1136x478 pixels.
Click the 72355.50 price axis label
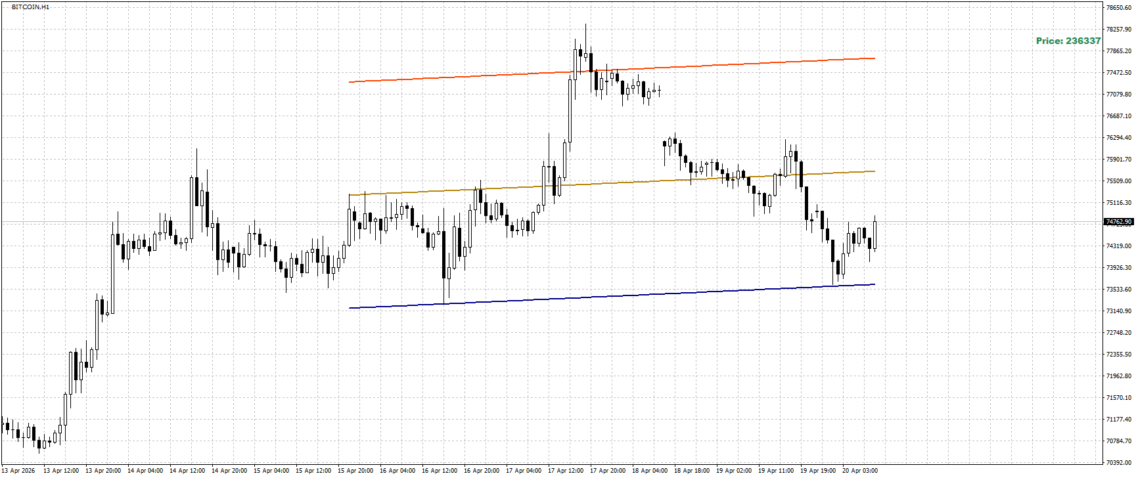[1119, 355]
